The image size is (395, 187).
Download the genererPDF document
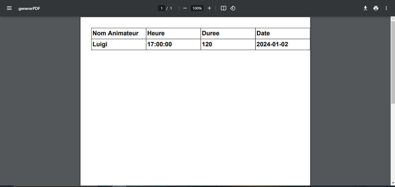pyautogui.click(x=365, y=8)
